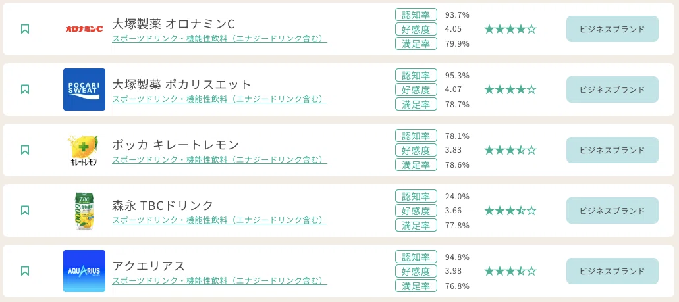This screenshot has height=302, width=679.
Task: Save 森永 TBCドリンク with bookmark icon
Action: pos(25,211)
